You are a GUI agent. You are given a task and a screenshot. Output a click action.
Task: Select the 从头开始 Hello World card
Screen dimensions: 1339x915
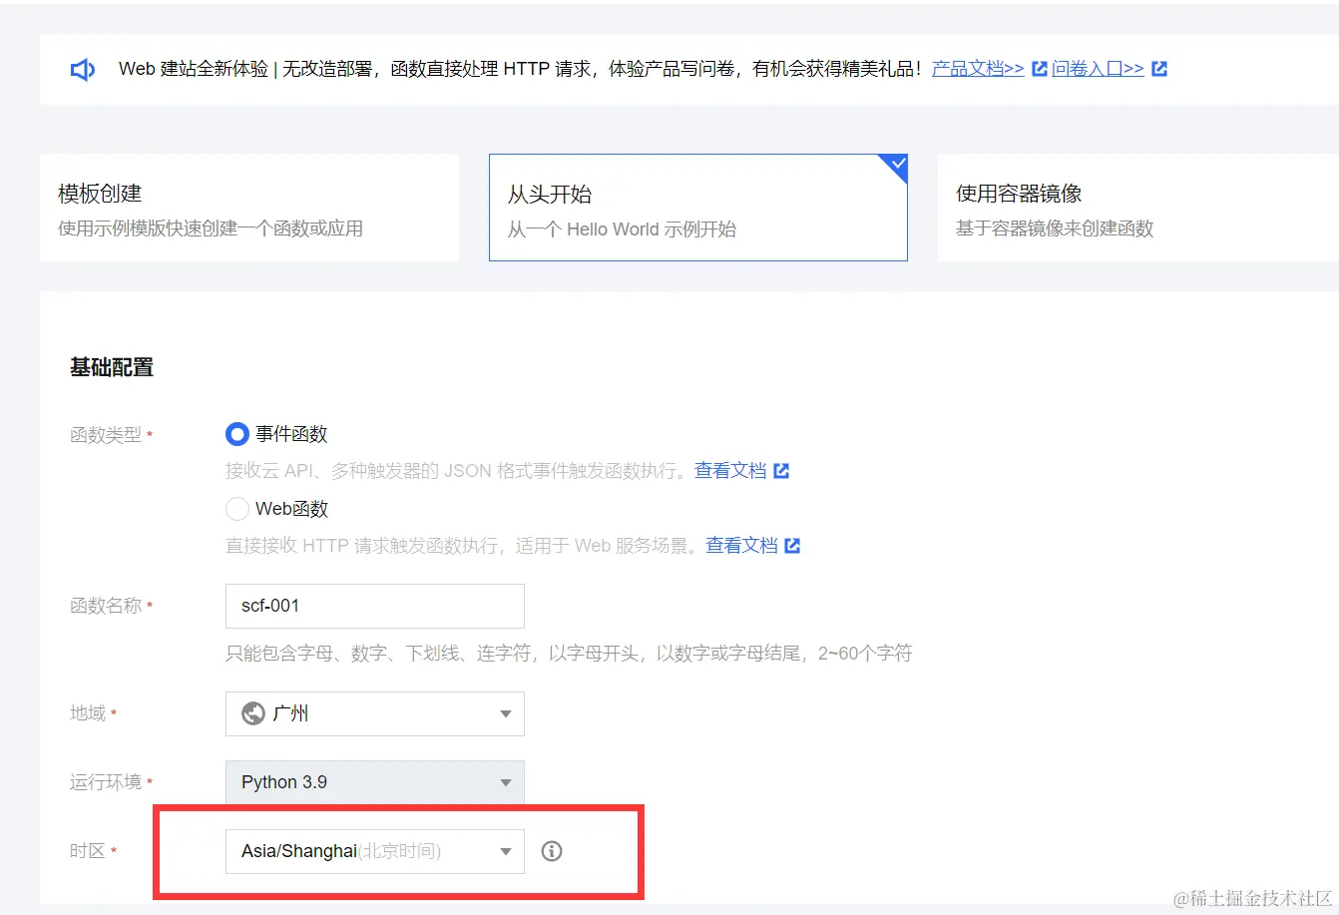click(697, 207)
